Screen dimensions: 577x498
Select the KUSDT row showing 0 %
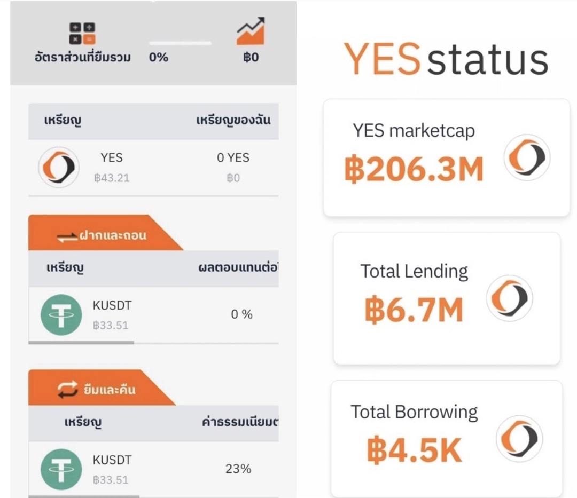pos(153,315)
